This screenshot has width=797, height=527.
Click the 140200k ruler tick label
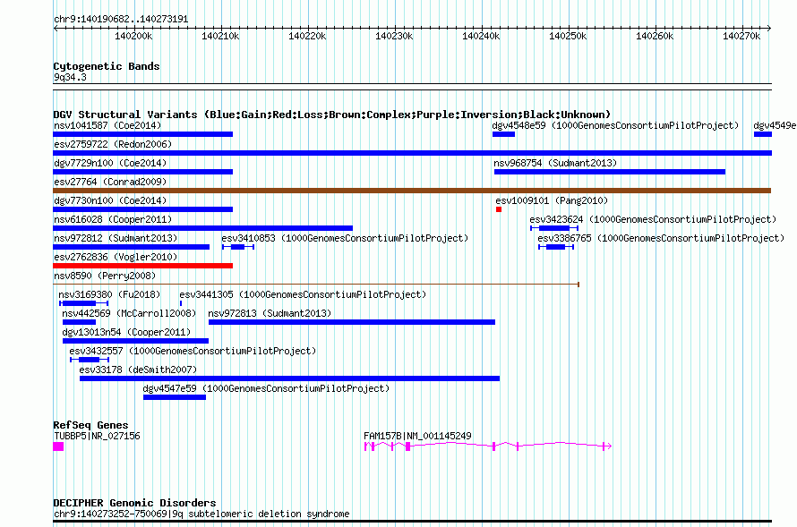point(133,36)
